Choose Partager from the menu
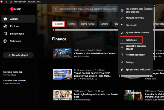 point(136,62)
